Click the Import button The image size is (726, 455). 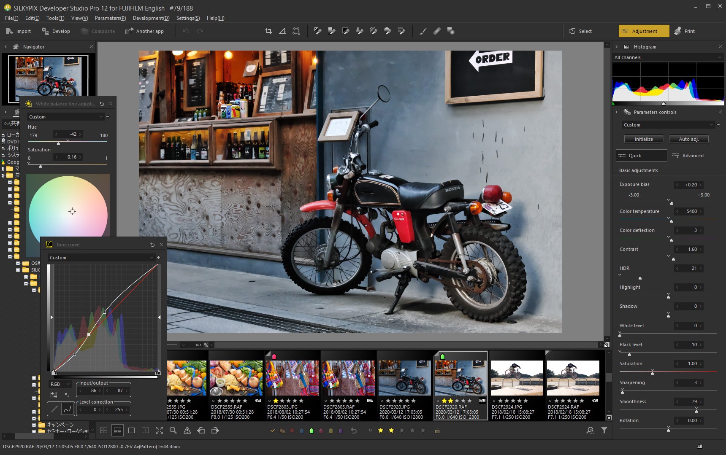point(19,31)
